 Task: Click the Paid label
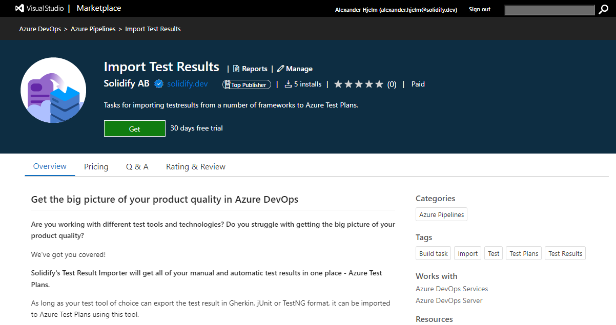[x=418, y=84]
